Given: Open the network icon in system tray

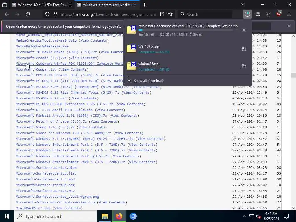Looking at the screenshot, I should pyautogui.click(x=252, y=216).
